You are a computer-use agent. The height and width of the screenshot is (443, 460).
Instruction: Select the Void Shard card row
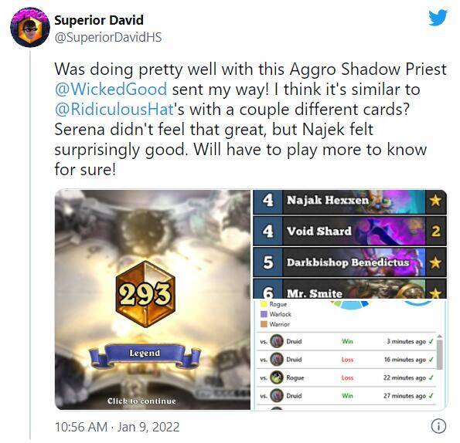349,231
